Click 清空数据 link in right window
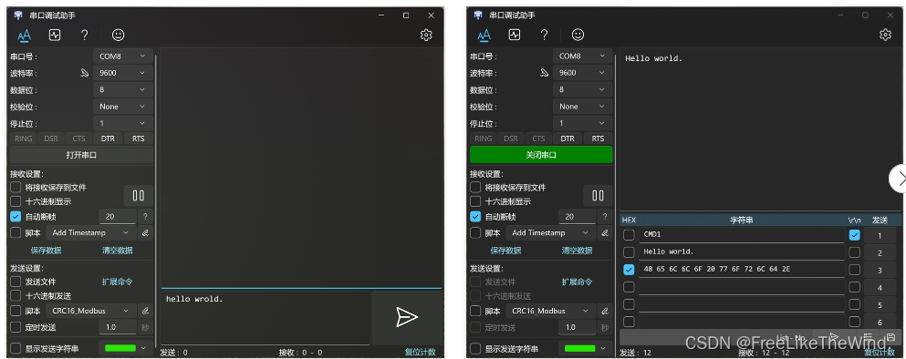Image resolution: width=906 pixels, height=359 pixels. pos(577,251)
